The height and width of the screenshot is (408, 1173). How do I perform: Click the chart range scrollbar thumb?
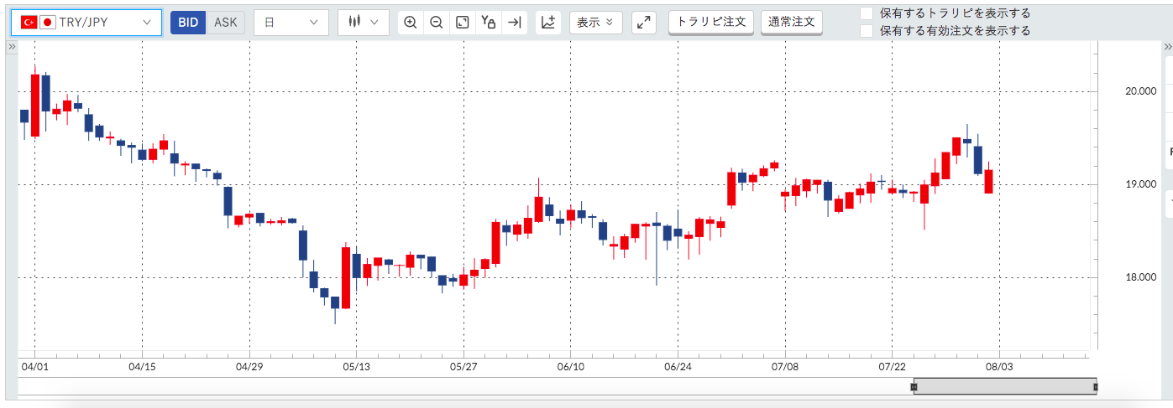click(1005, 386)
